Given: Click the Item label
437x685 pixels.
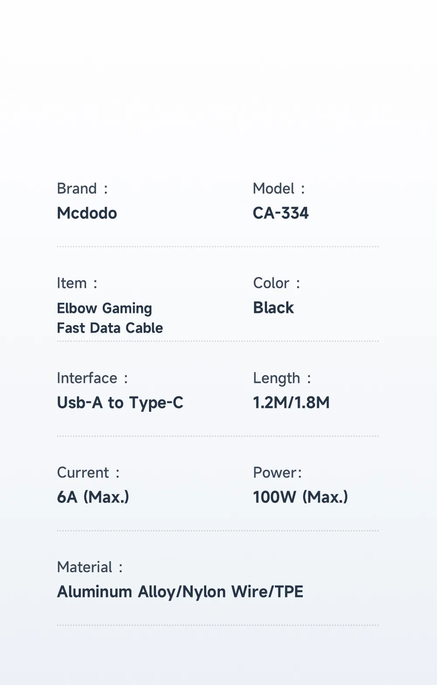Looking at the screenshot, I should (x=77, y=283).
